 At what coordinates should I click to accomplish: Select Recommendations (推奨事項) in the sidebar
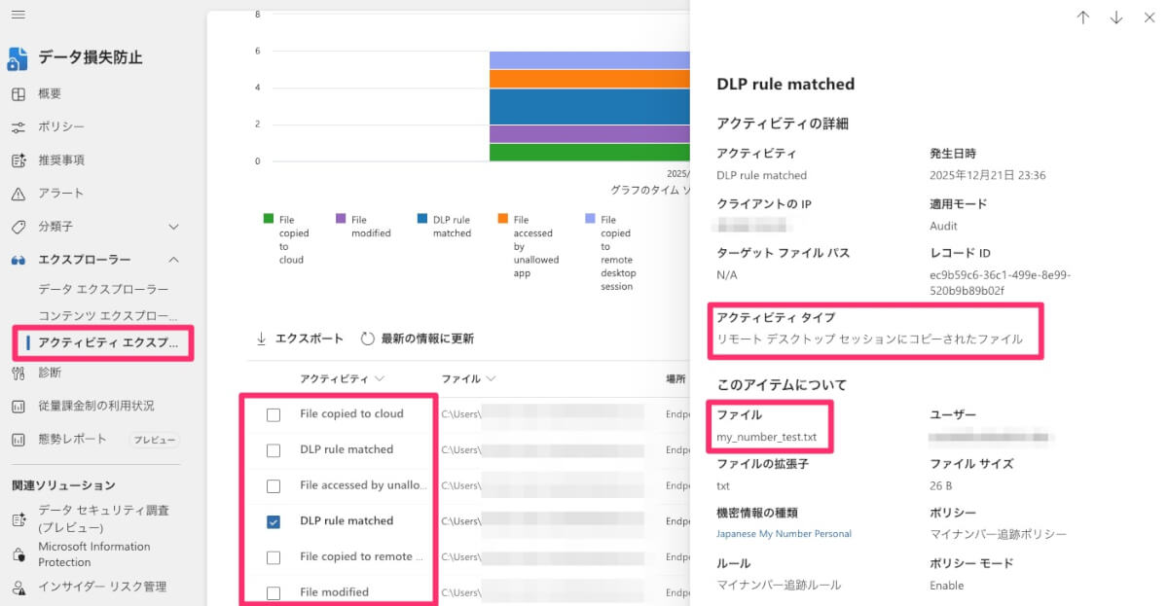(x=60, y=160)
